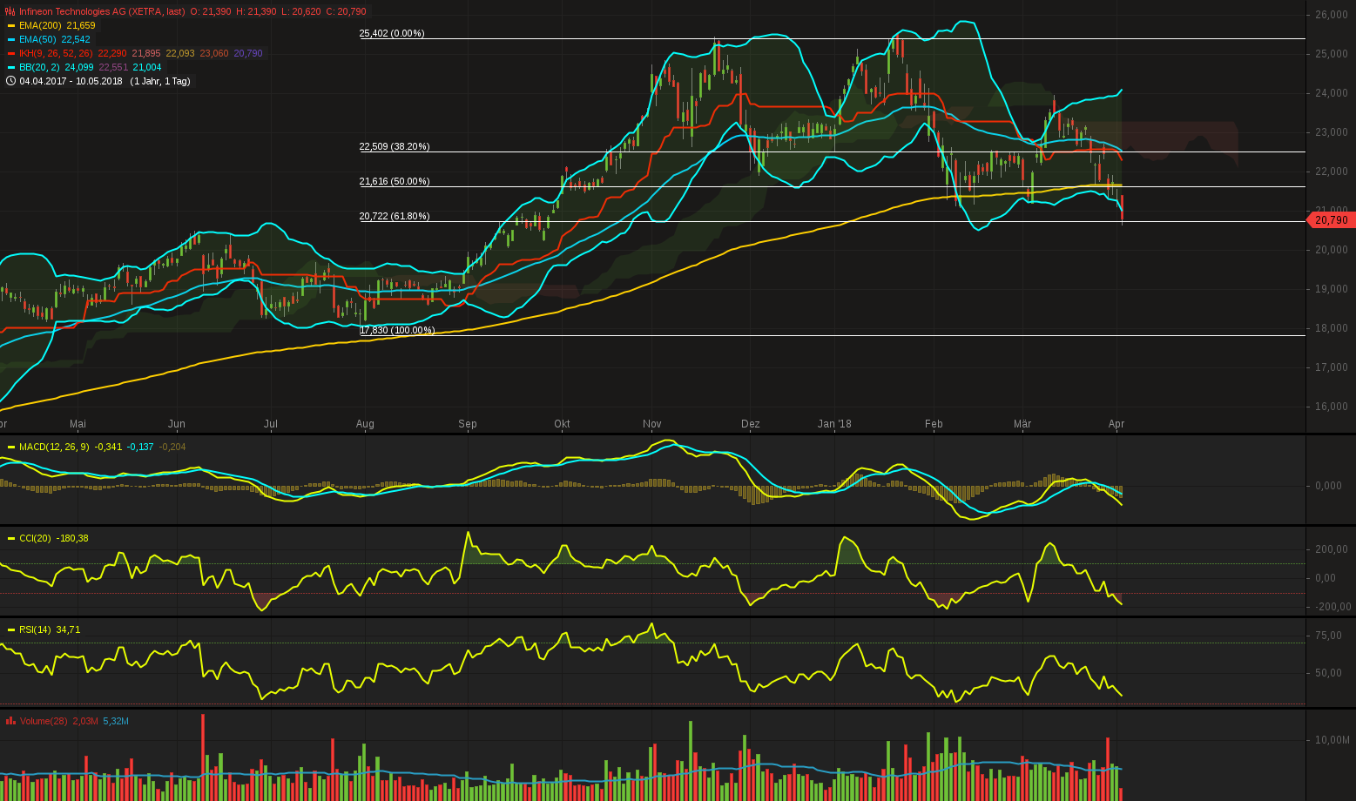
Task: Click the yellow marker before CCI(20)
Action: tap(10, 538)
